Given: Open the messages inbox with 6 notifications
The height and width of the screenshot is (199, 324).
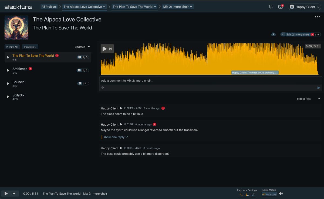Looking at the screenshot, I should pos(281,6).
